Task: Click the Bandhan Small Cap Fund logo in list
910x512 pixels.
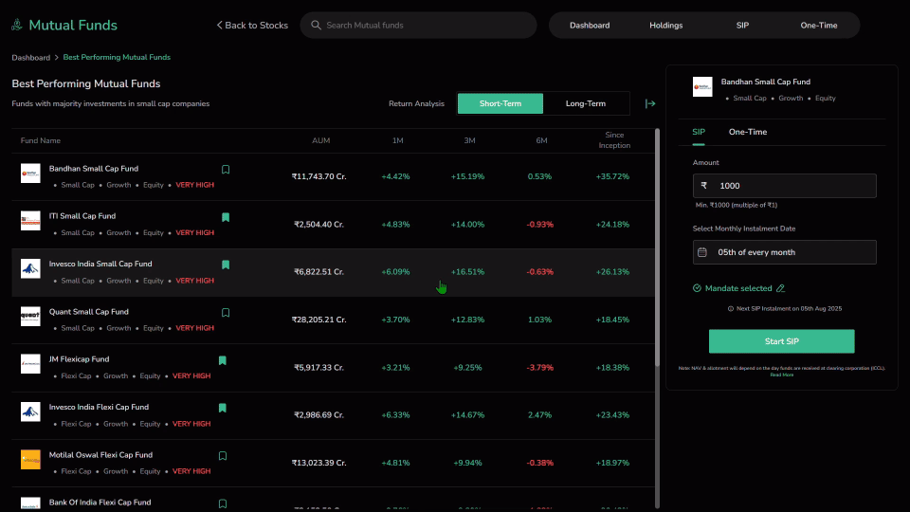Action: coord(30,173)
